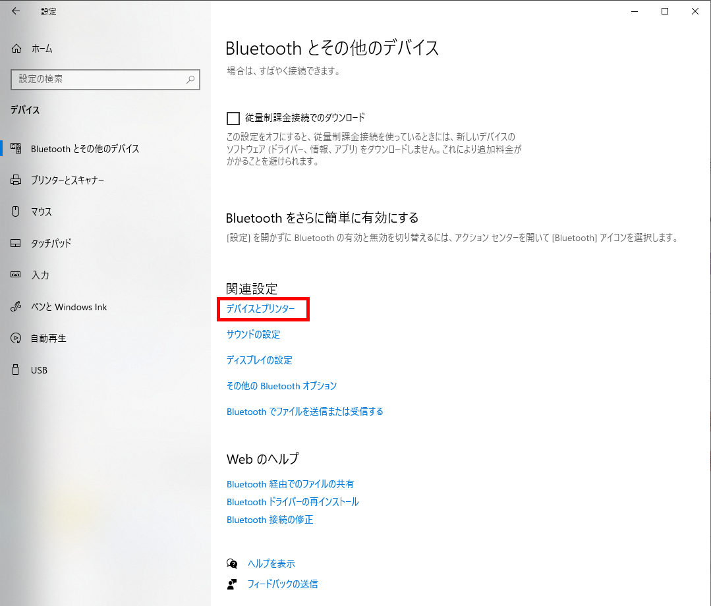Open the Home (ホーム) icon
This screenshot has height=606, width=711.
click(16, 49)
